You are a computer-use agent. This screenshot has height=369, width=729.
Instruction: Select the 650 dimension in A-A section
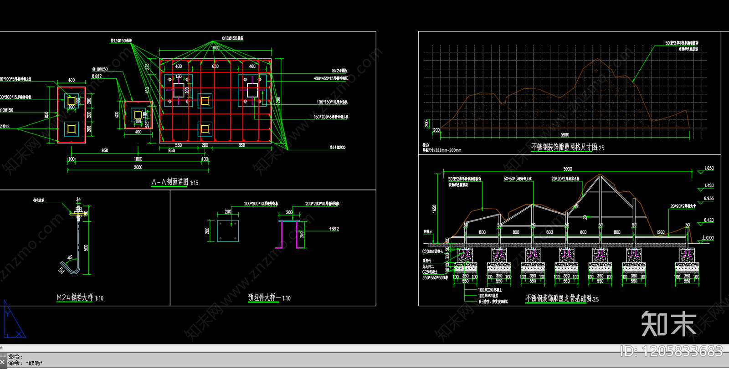coord(215,66)
